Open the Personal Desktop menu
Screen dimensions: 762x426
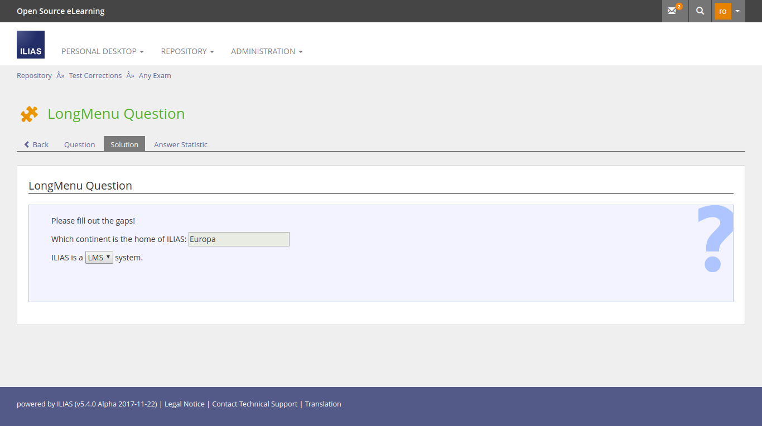point(102,51)
